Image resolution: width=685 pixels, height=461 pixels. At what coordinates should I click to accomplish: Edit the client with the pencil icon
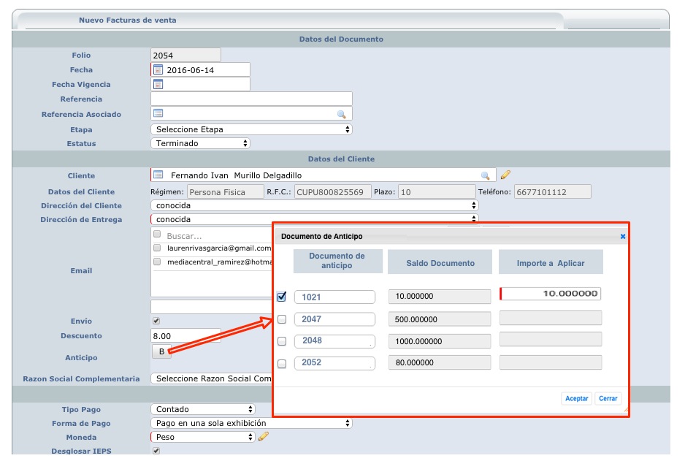coord(505,175)
